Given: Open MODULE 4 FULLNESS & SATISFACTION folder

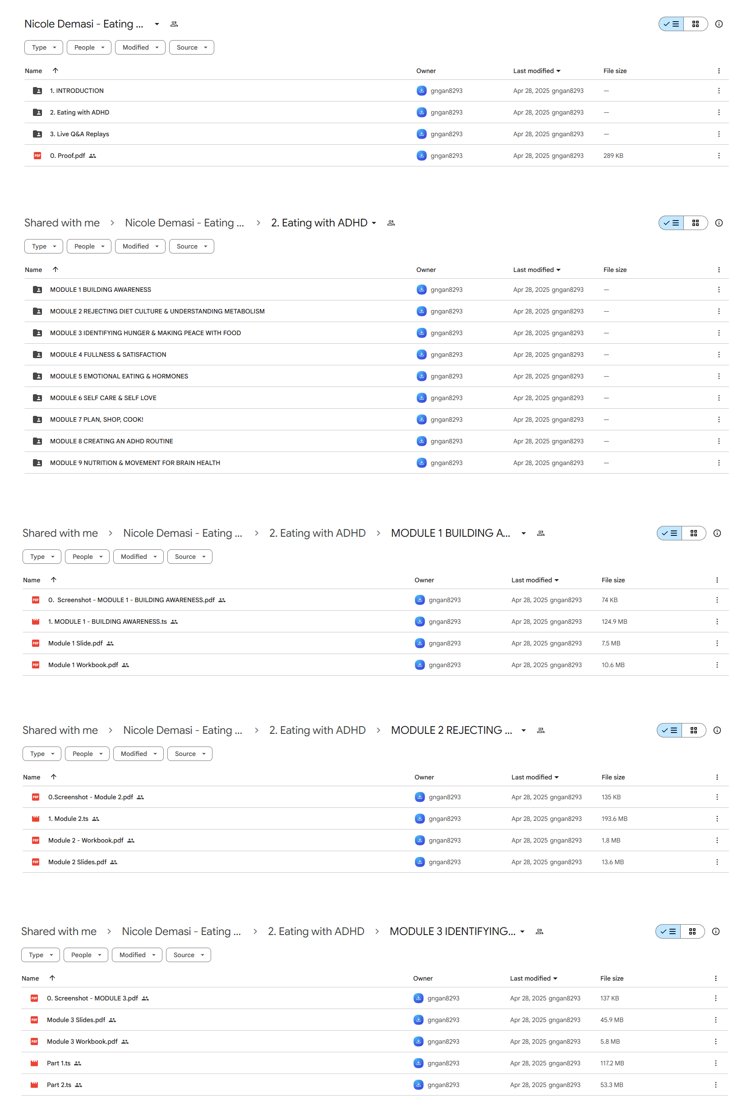Looking at the screenshot, I should point(377,355).
